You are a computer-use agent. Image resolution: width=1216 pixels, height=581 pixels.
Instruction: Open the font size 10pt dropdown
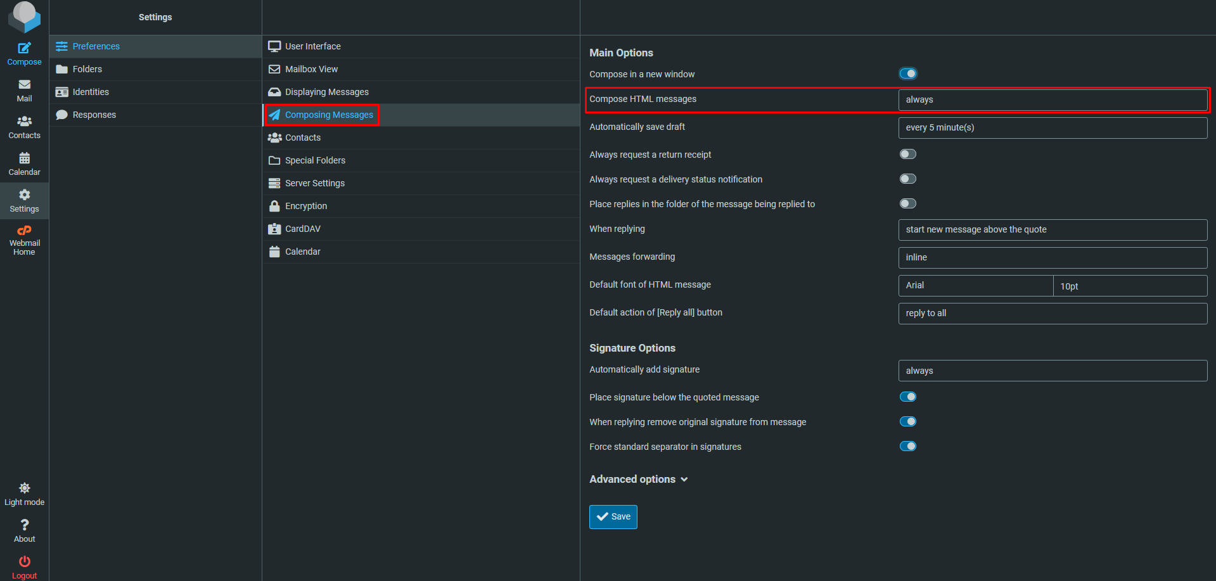click(x=1129, y=286)
